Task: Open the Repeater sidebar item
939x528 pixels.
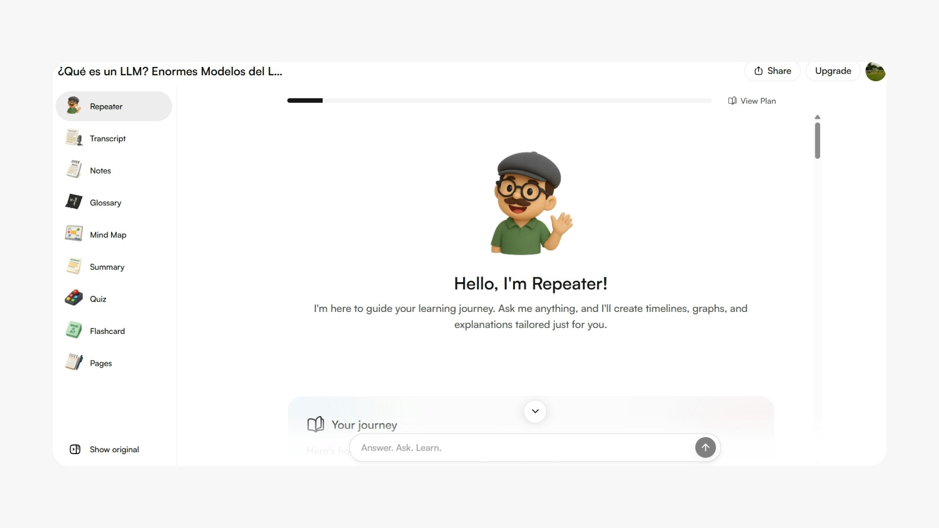Action: 113,106
